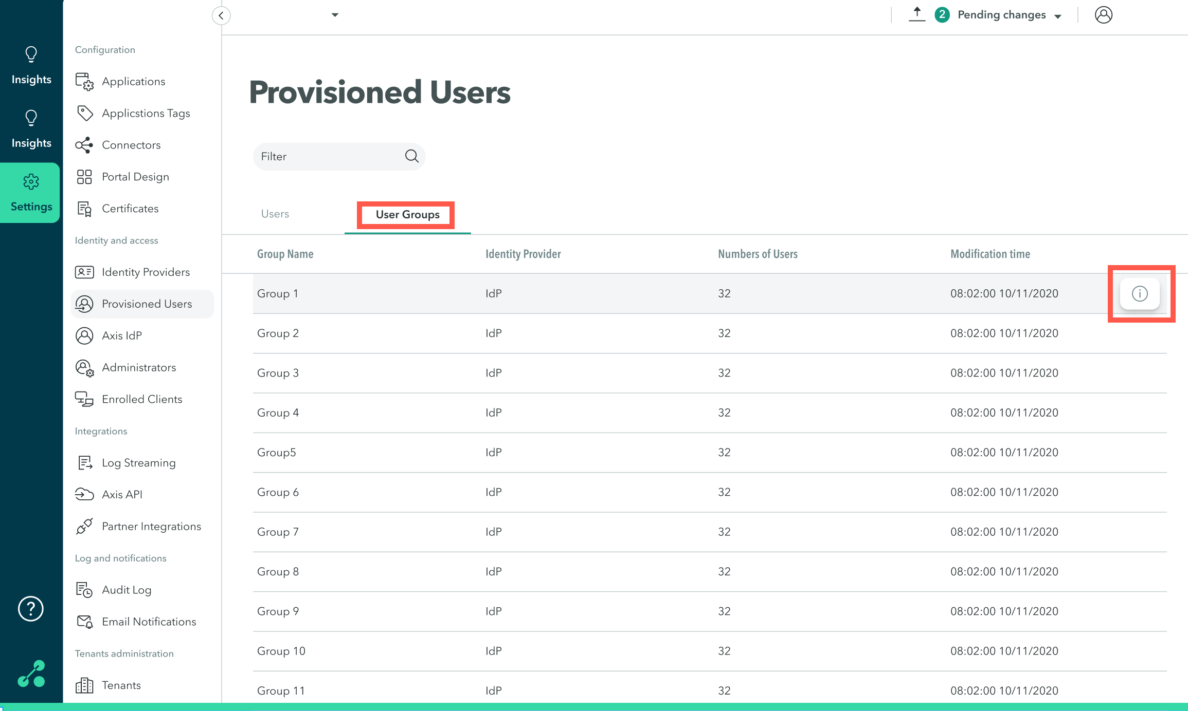The width and height of the screenshot is (1188, 711).
Task: Switch to the Users tab
Action: click(275, 214)
